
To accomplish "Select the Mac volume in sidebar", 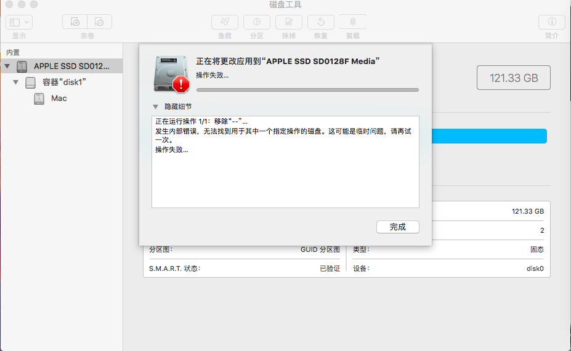I will [59, 98].
